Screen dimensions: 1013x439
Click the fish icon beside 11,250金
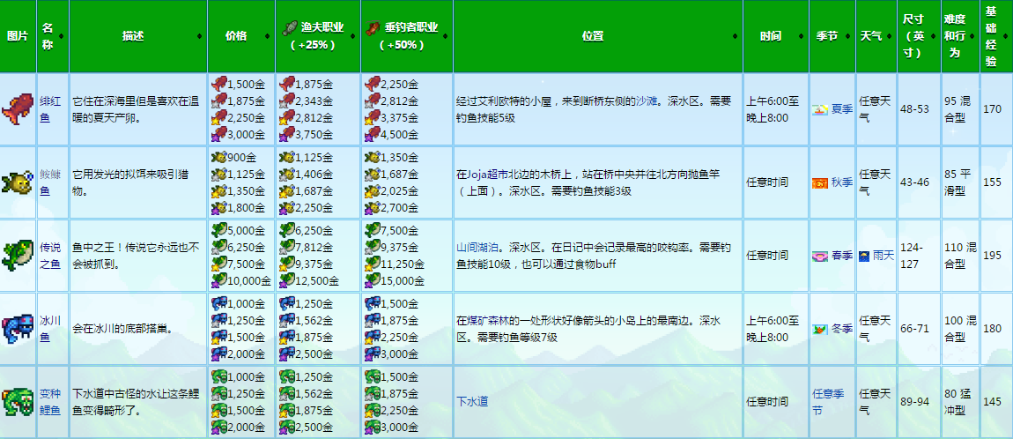[372, 264]
